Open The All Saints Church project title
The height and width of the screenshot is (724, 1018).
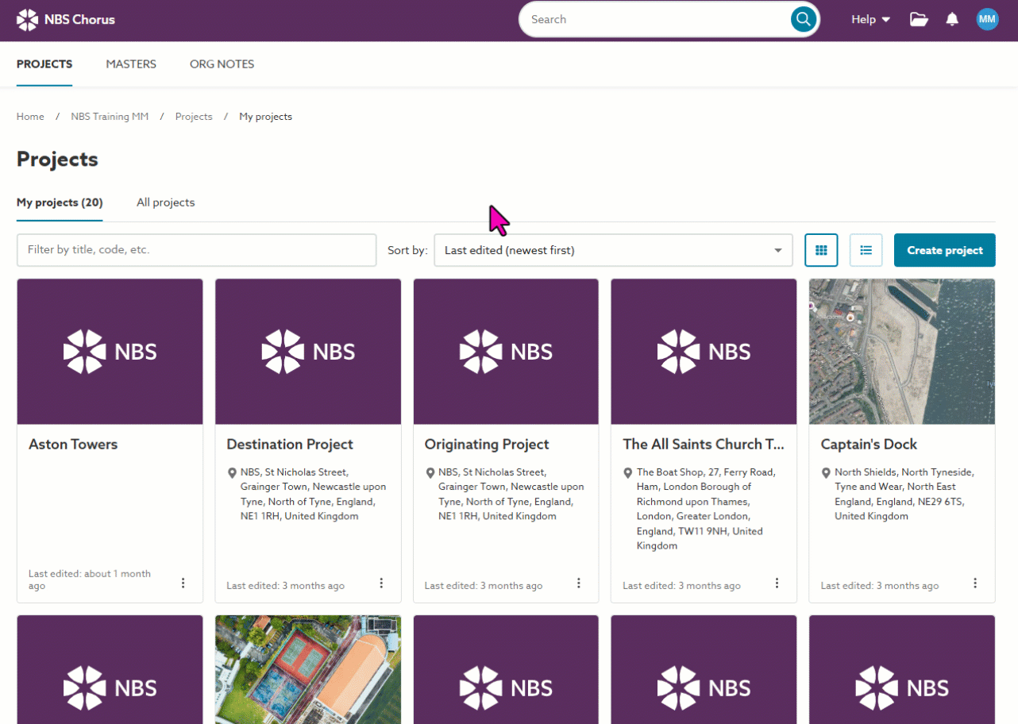[704, 445]
